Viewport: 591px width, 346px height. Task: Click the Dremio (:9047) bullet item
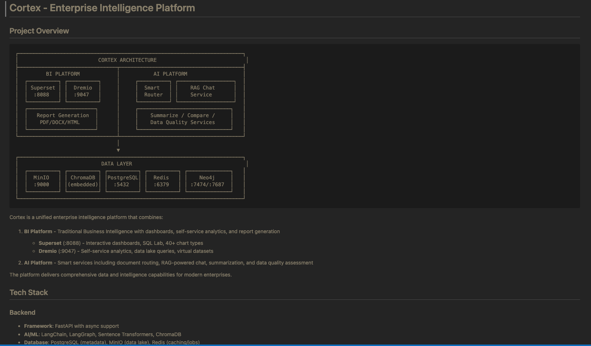coord(47,251)
